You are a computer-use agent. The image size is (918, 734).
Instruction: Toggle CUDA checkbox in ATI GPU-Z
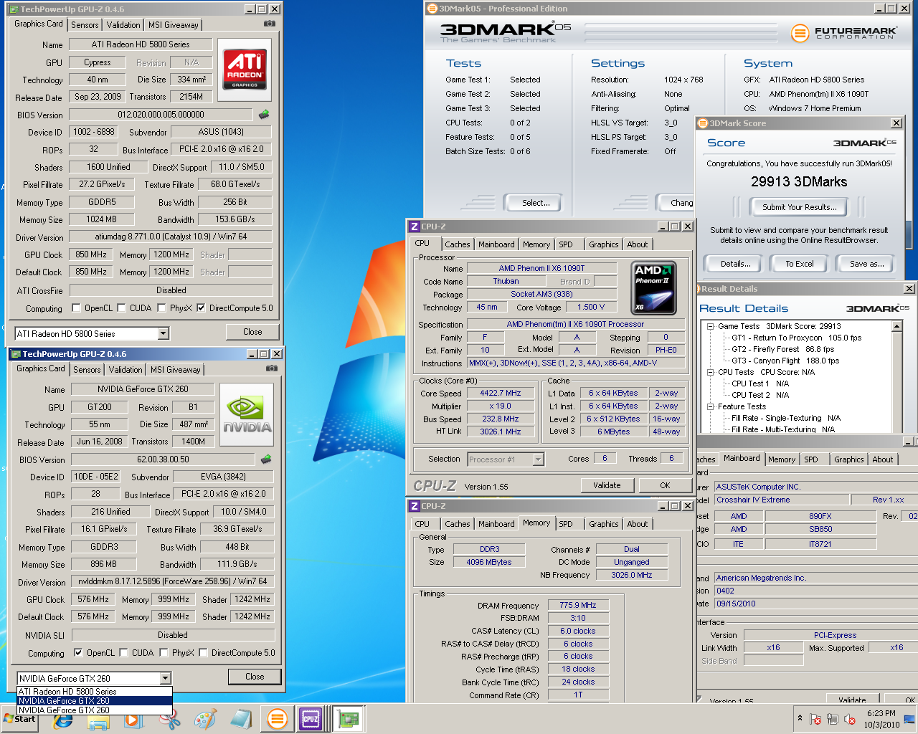coord(121,308)
